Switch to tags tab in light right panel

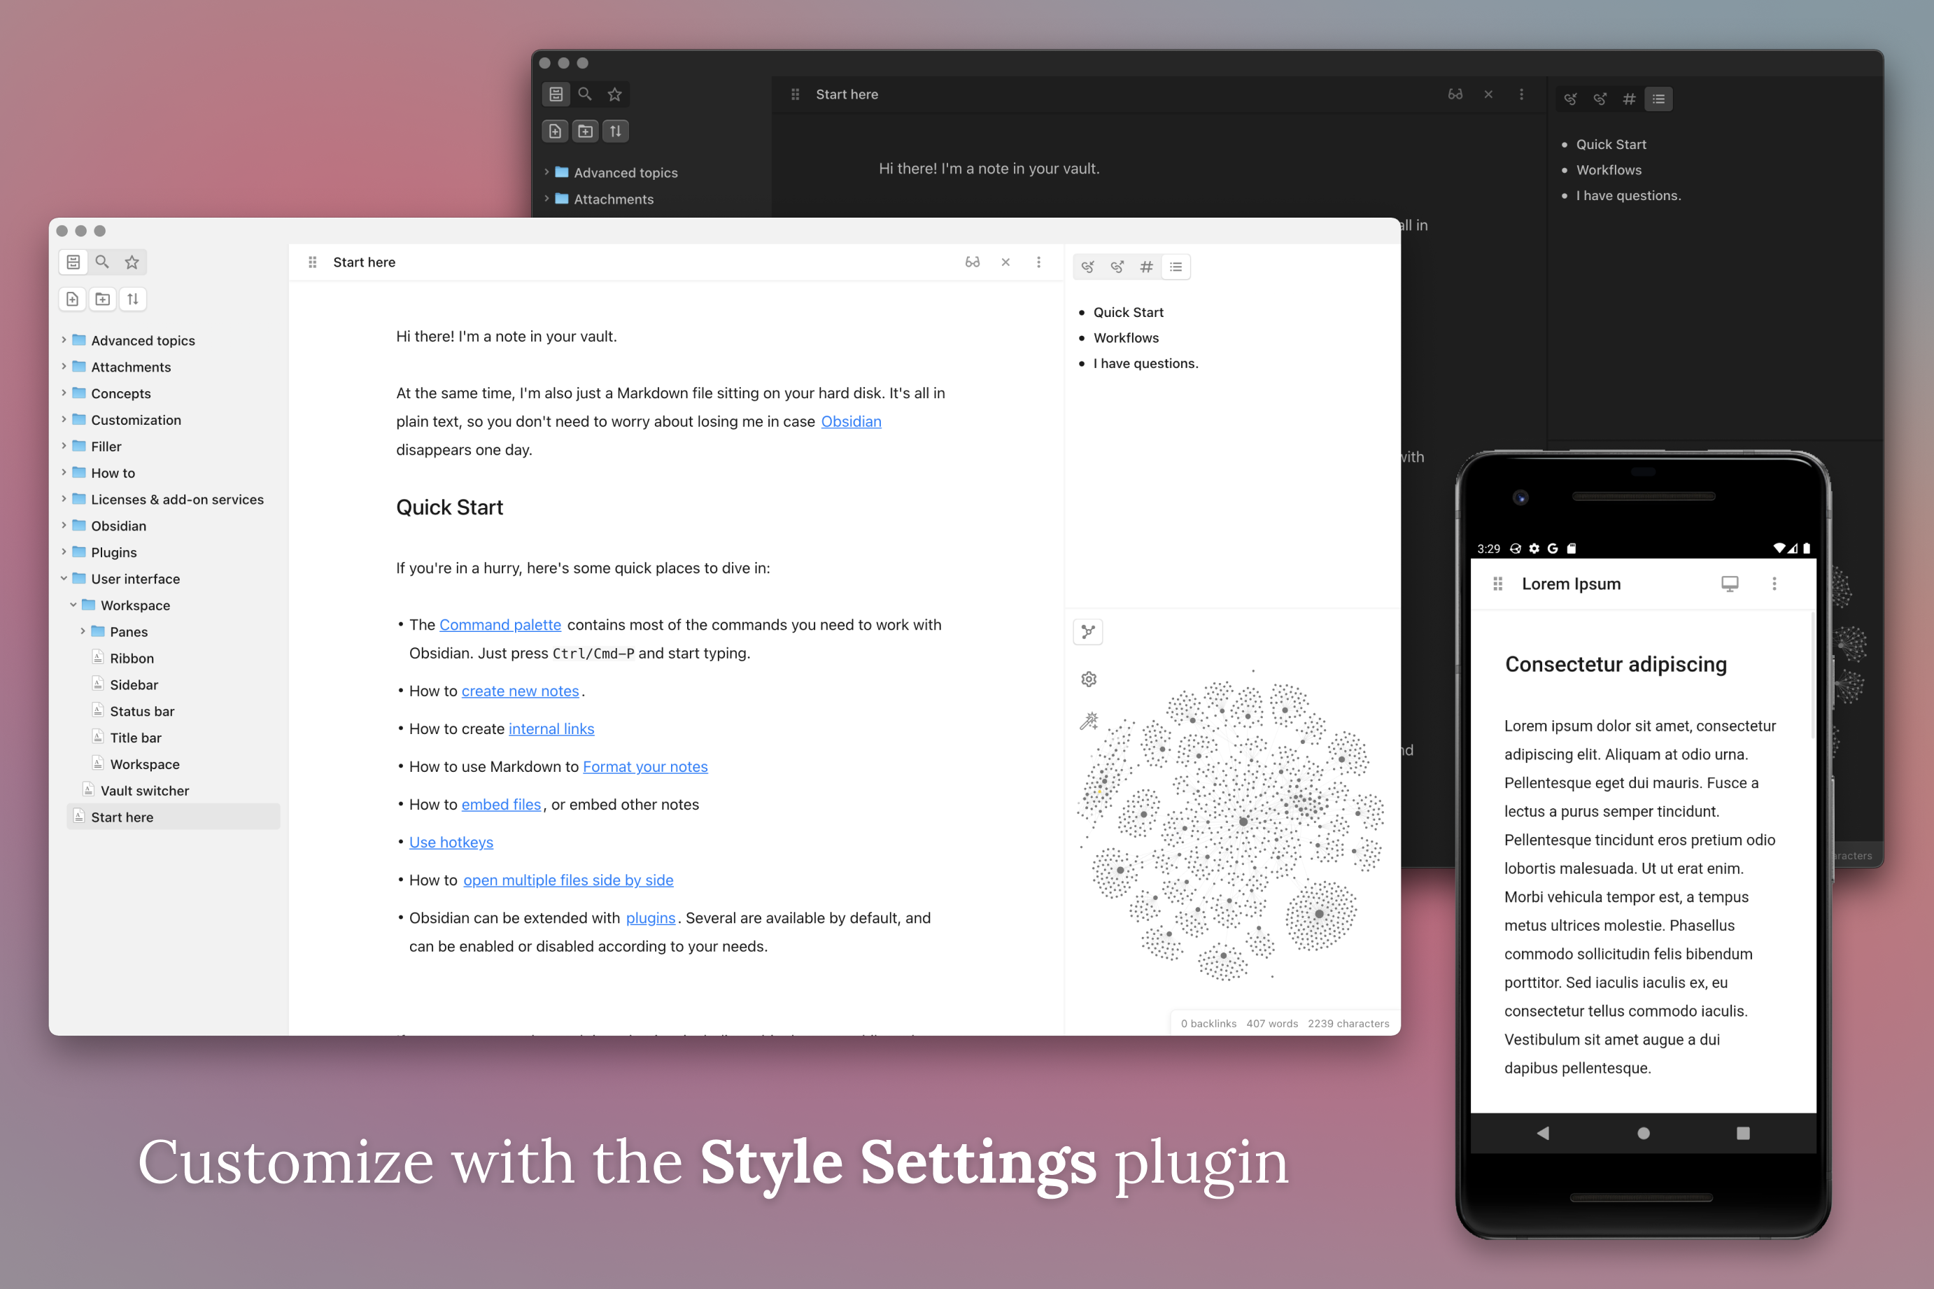(1147, 267)
